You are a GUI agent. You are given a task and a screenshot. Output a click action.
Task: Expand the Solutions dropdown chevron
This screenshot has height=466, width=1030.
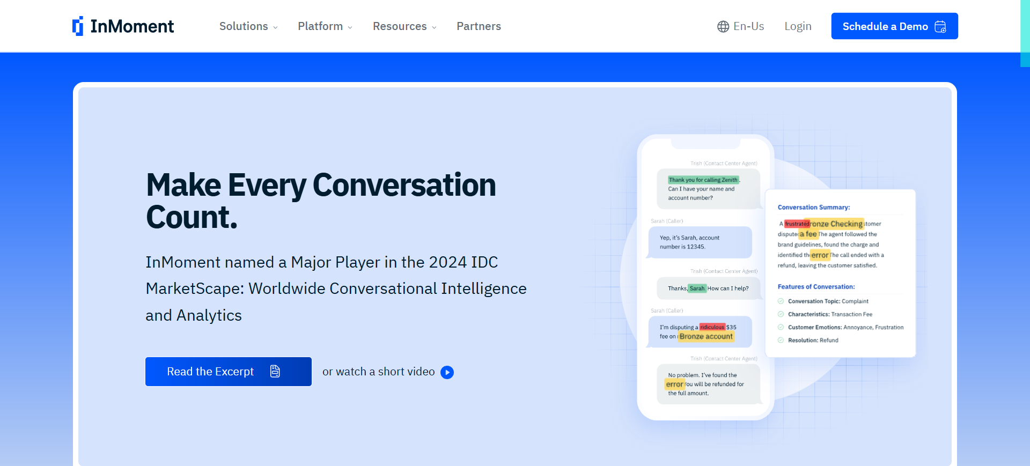pyautogui.click(x=276, y=27)
